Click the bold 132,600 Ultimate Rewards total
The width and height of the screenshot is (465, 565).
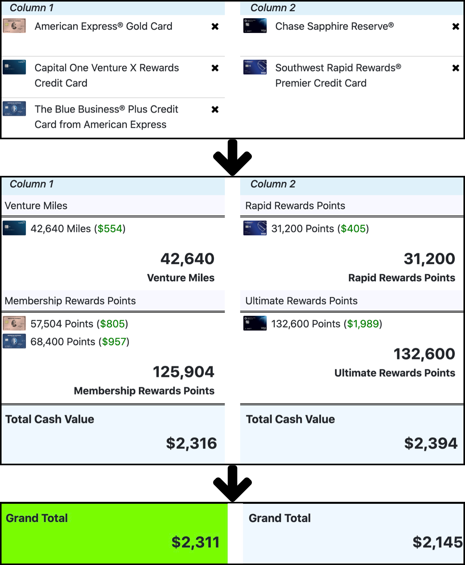(x=424, y=354)
